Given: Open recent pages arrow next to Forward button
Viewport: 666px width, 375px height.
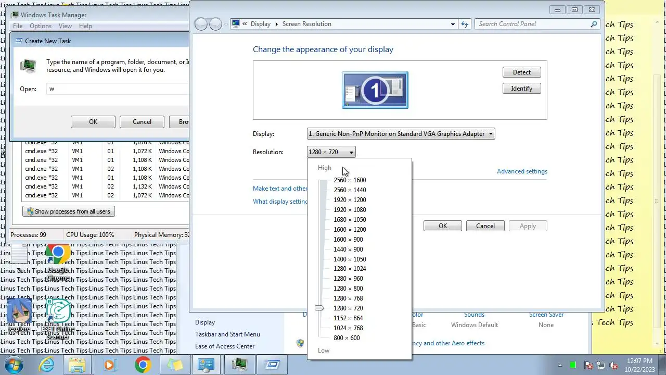Looking at the screenshot, I should tap(226, 24).
